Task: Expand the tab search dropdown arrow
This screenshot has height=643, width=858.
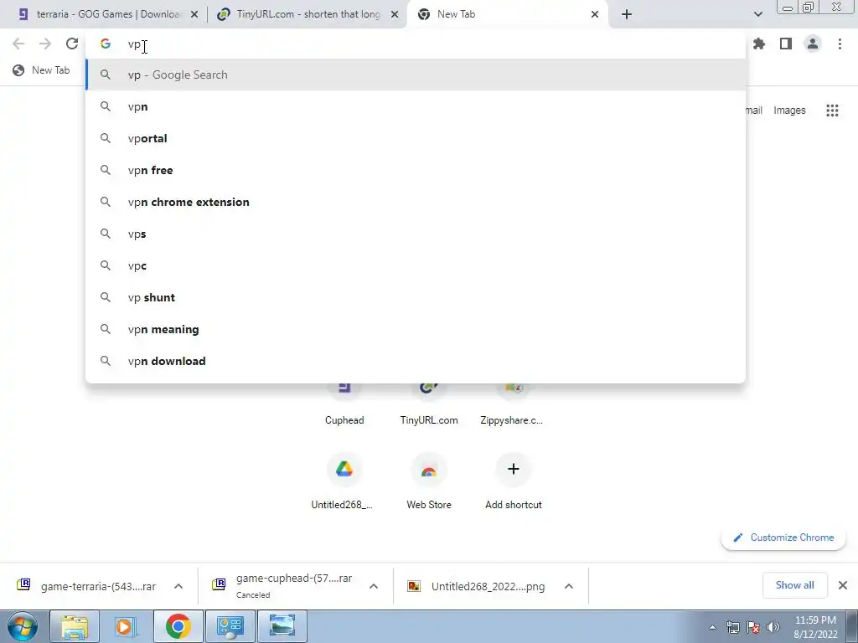Action: pos(757,14)
